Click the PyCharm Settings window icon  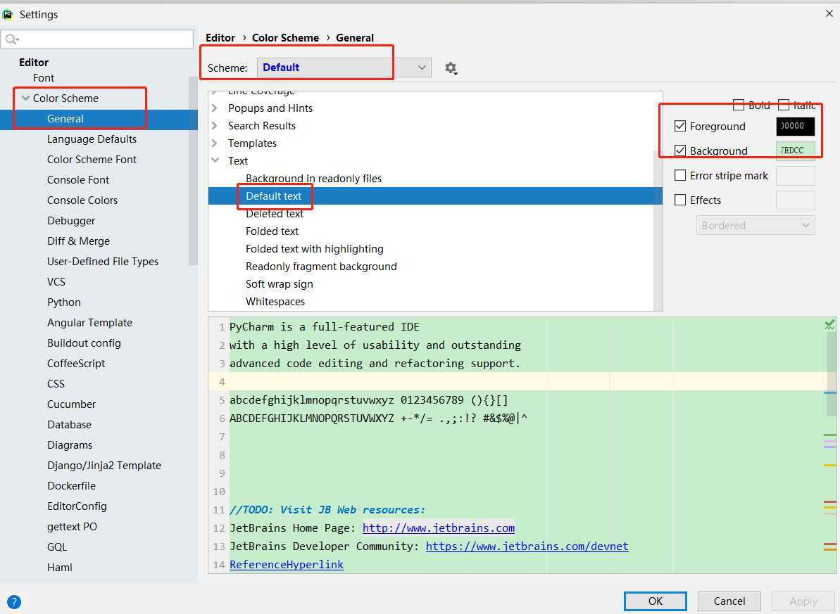pos(8,15)
